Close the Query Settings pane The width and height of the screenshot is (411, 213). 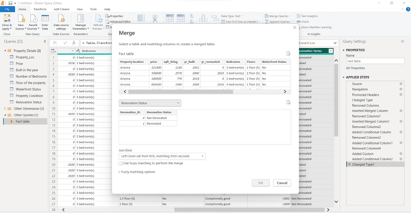[x=402, y=41]
